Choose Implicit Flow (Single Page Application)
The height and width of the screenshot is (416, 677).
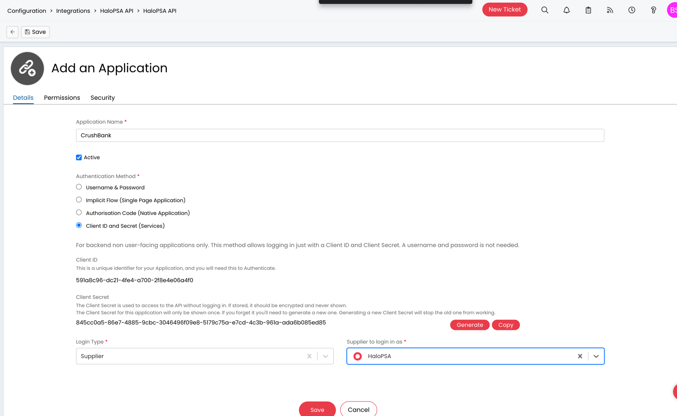coord(79,199)
